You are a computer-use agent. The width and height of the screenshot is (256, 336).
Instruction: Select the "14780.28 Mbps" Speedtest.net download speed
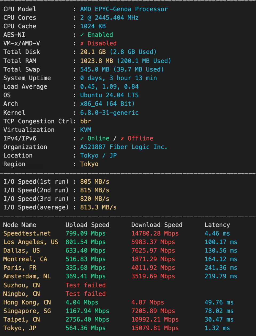(x=155, y=233)
